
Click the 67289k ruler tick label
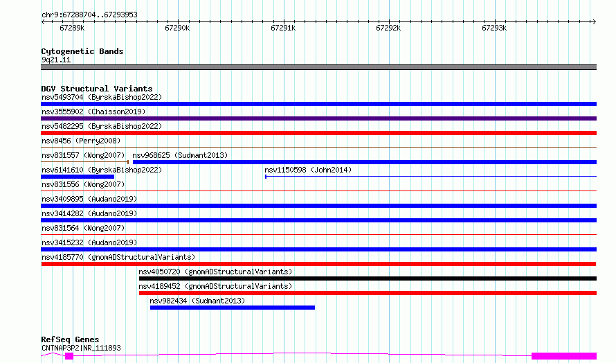click(x=72, y=28)
